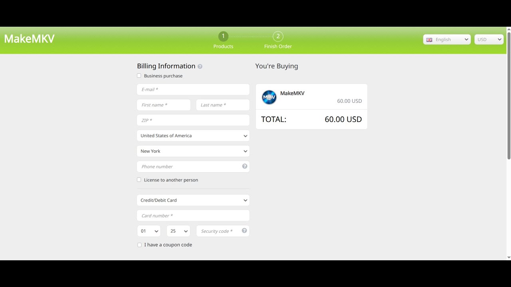Screen dimensions: 511x287
Task: Focus the Security code field
Action: tap(223, 231)
